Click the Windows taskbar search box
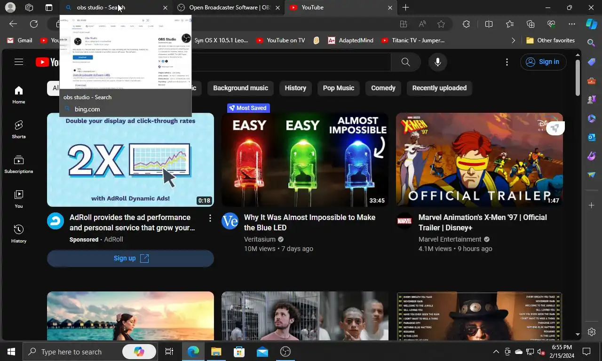The width and height of the screenshot is (602, 361). 90,352
